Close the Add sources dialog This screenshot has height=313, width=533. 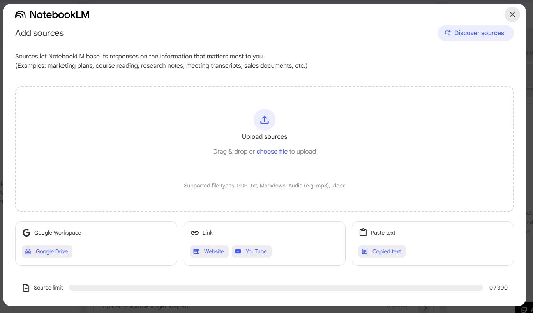[x=512, y=14]
